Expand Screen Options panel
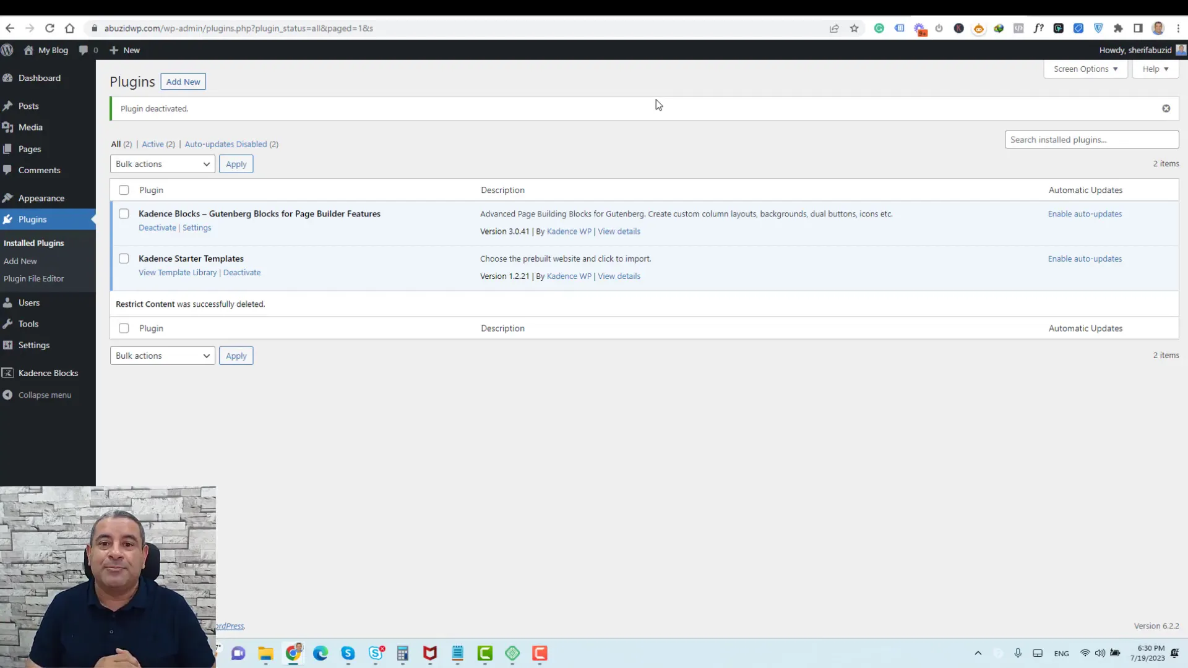 [1086, 69]
